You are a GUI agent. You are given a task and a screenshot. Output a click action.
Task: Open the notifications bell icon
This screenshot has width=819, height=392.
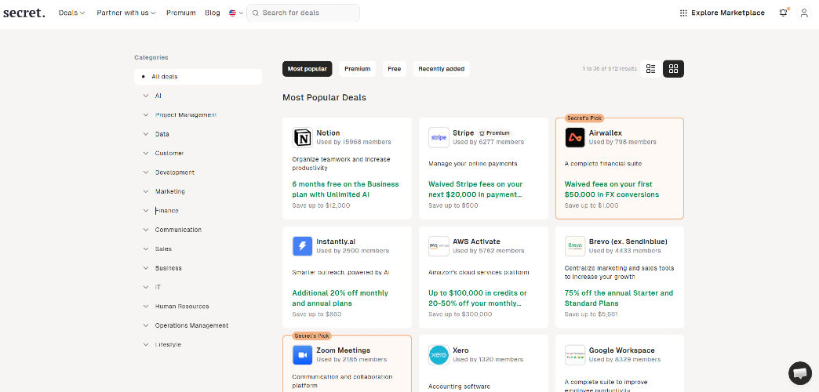(783, 13)
